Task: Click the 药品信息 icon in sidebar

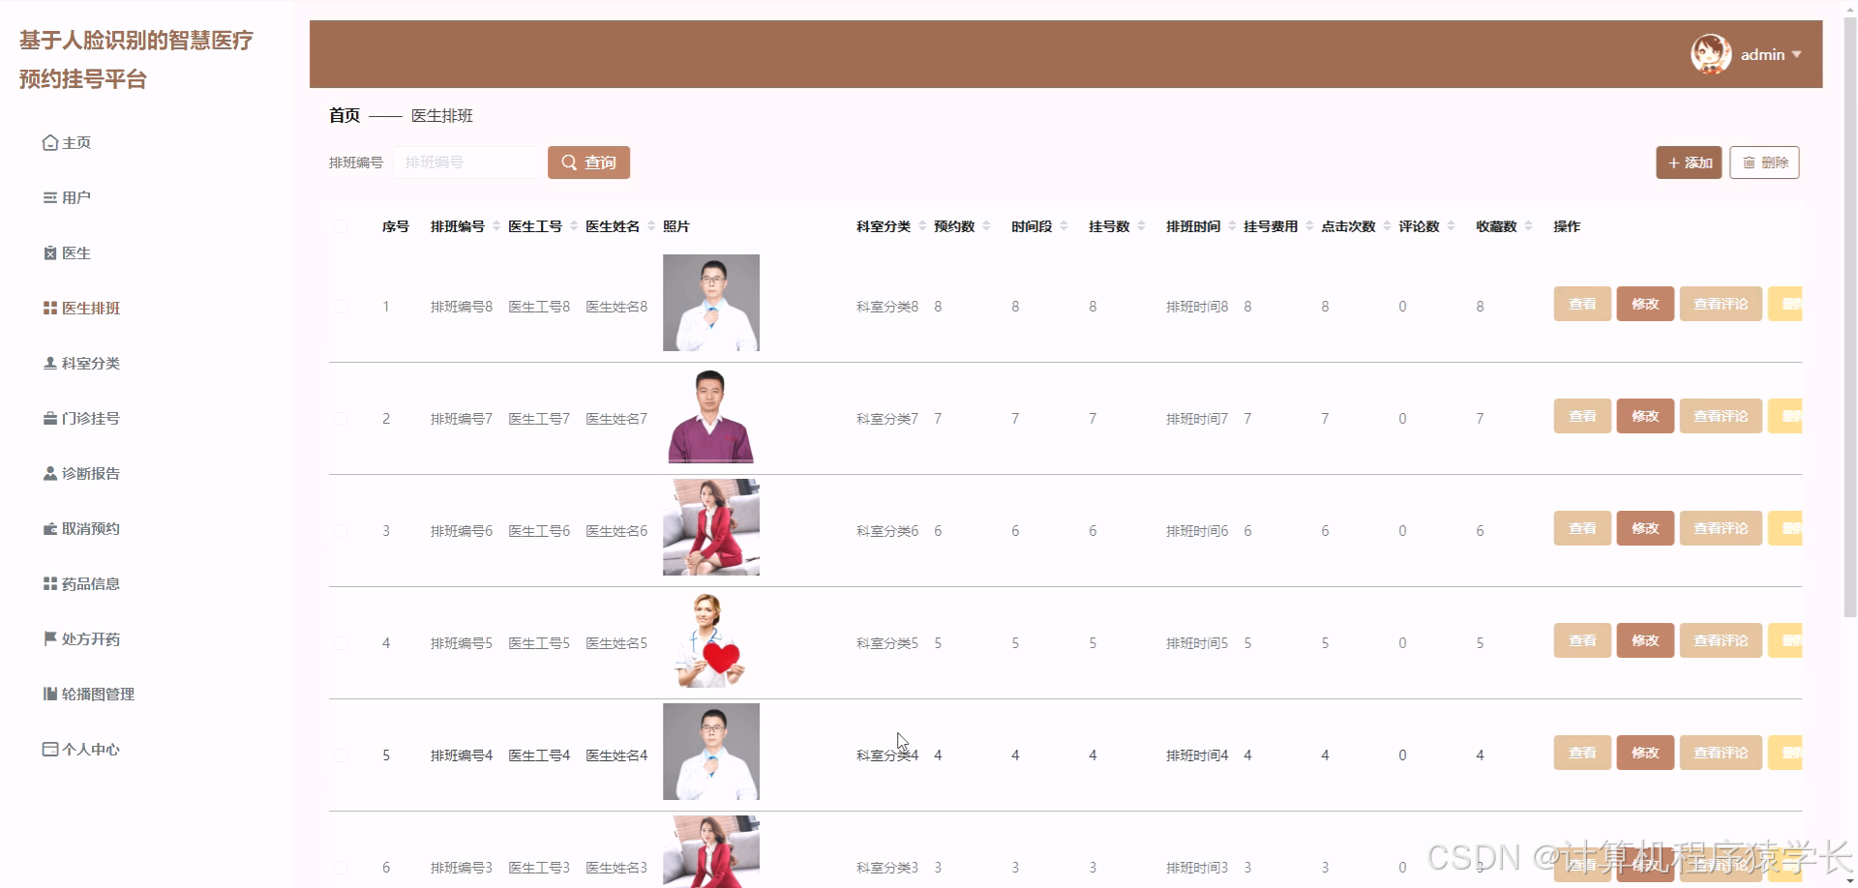Action: point(49,584)
